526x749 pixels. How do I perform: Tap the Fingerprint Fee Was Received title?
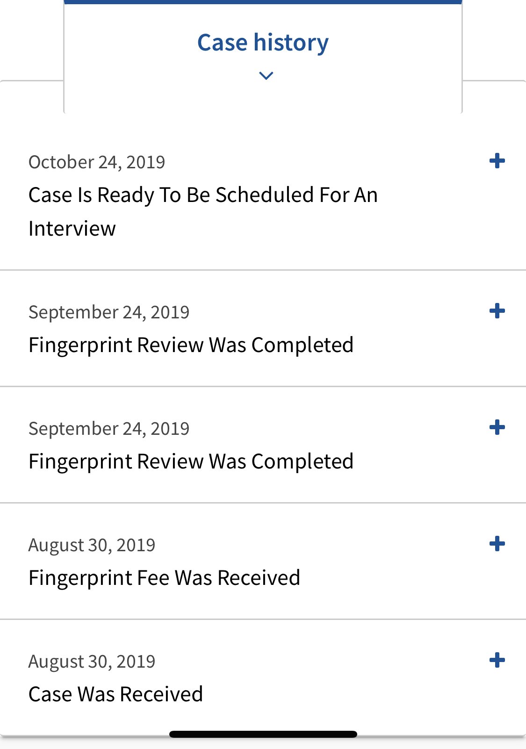(x=164, y=578)
